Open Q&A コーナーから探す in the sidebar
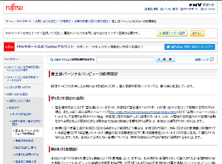This screenshot has width=222, height=164. [23, 79]
